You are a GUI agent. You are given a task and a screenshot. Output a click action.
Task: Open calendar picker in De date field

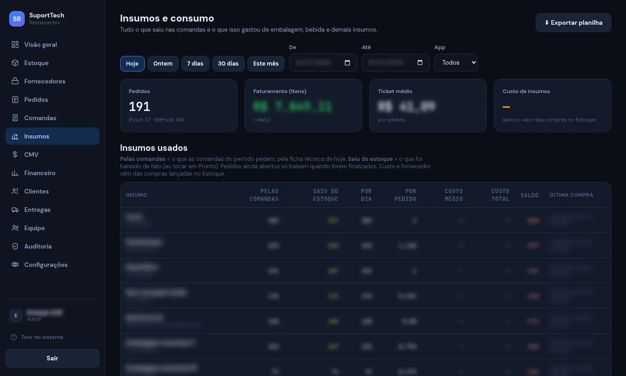(x=347, y=63)
